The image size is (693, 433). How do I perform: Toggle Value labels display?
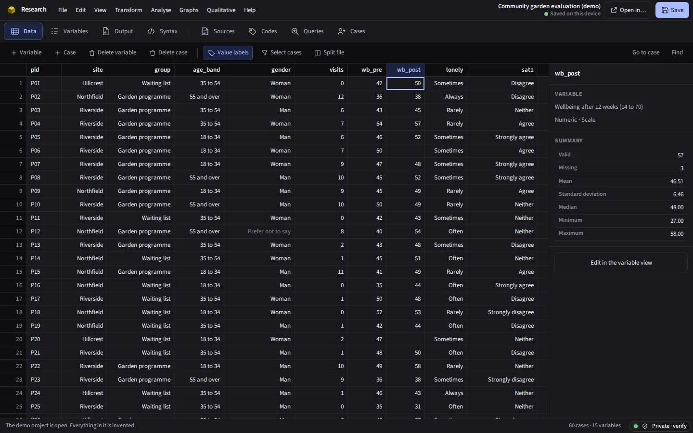click(x=228, y=53)
